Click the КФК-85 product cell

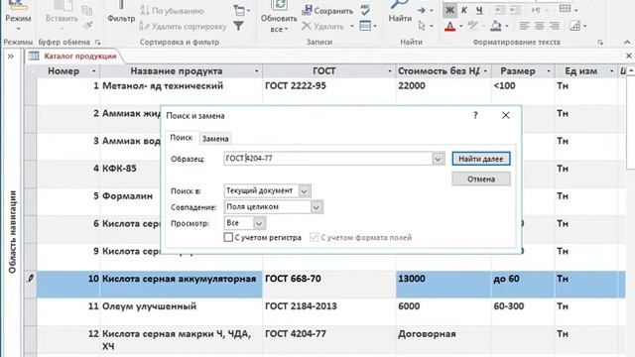(130, 175)
